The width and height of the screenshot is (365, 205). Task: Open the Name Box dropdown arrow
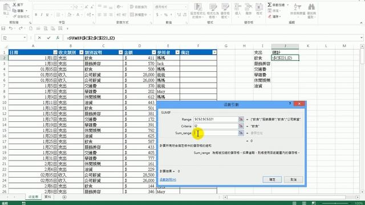(x=25, y=38)
